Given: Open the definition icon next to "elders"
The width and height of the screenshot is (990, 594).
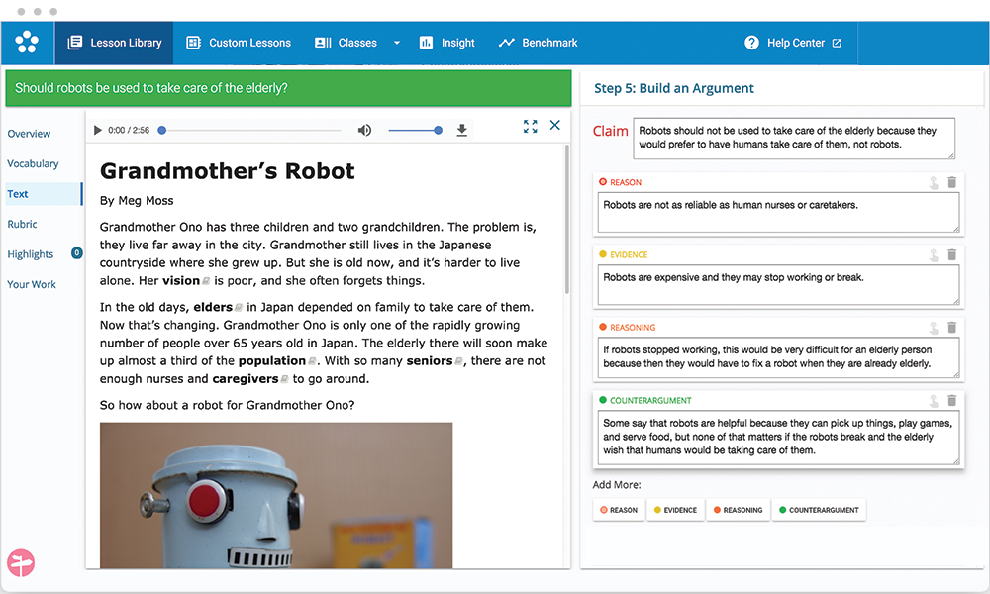Looking at the screenshot, I should 238,308.
